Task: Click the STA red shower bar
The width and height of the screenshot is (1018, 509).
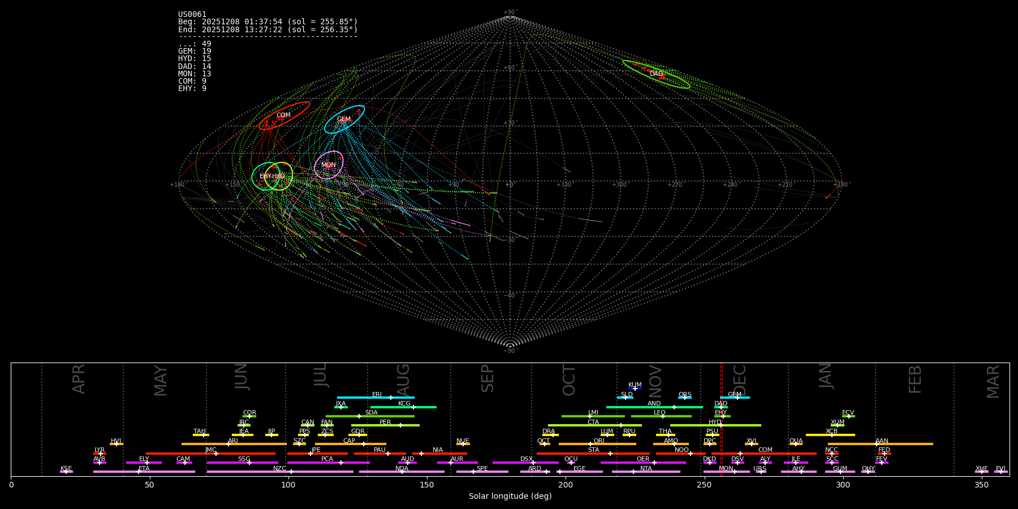Action: (x=593, y=454)
